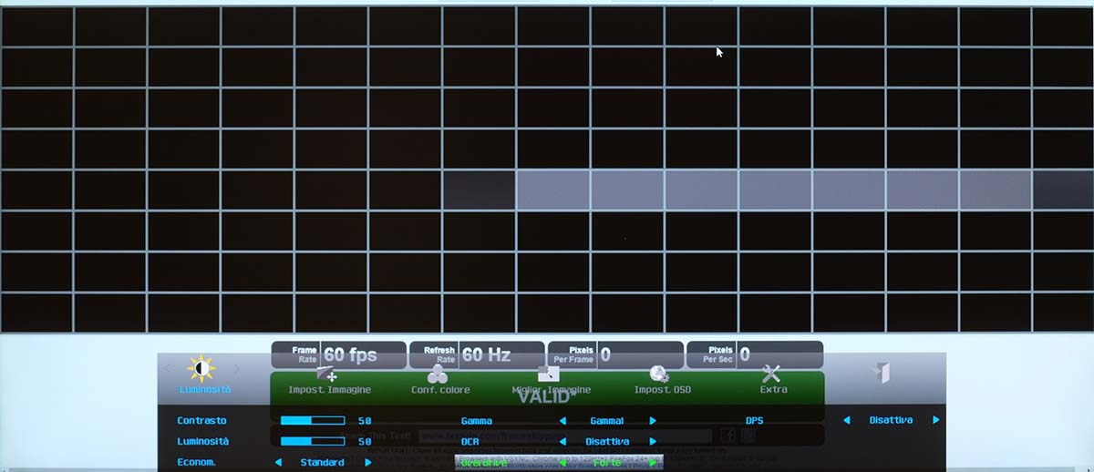Click left arrow for Overdrive Forte
This screenshot has height=472, width=1094.
click(x=562, y=463)
